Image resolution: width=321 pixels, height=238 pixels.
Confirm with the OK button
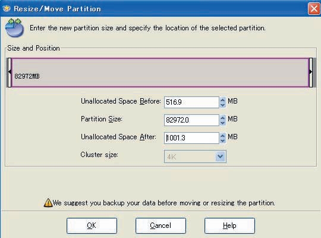(92, 226)
